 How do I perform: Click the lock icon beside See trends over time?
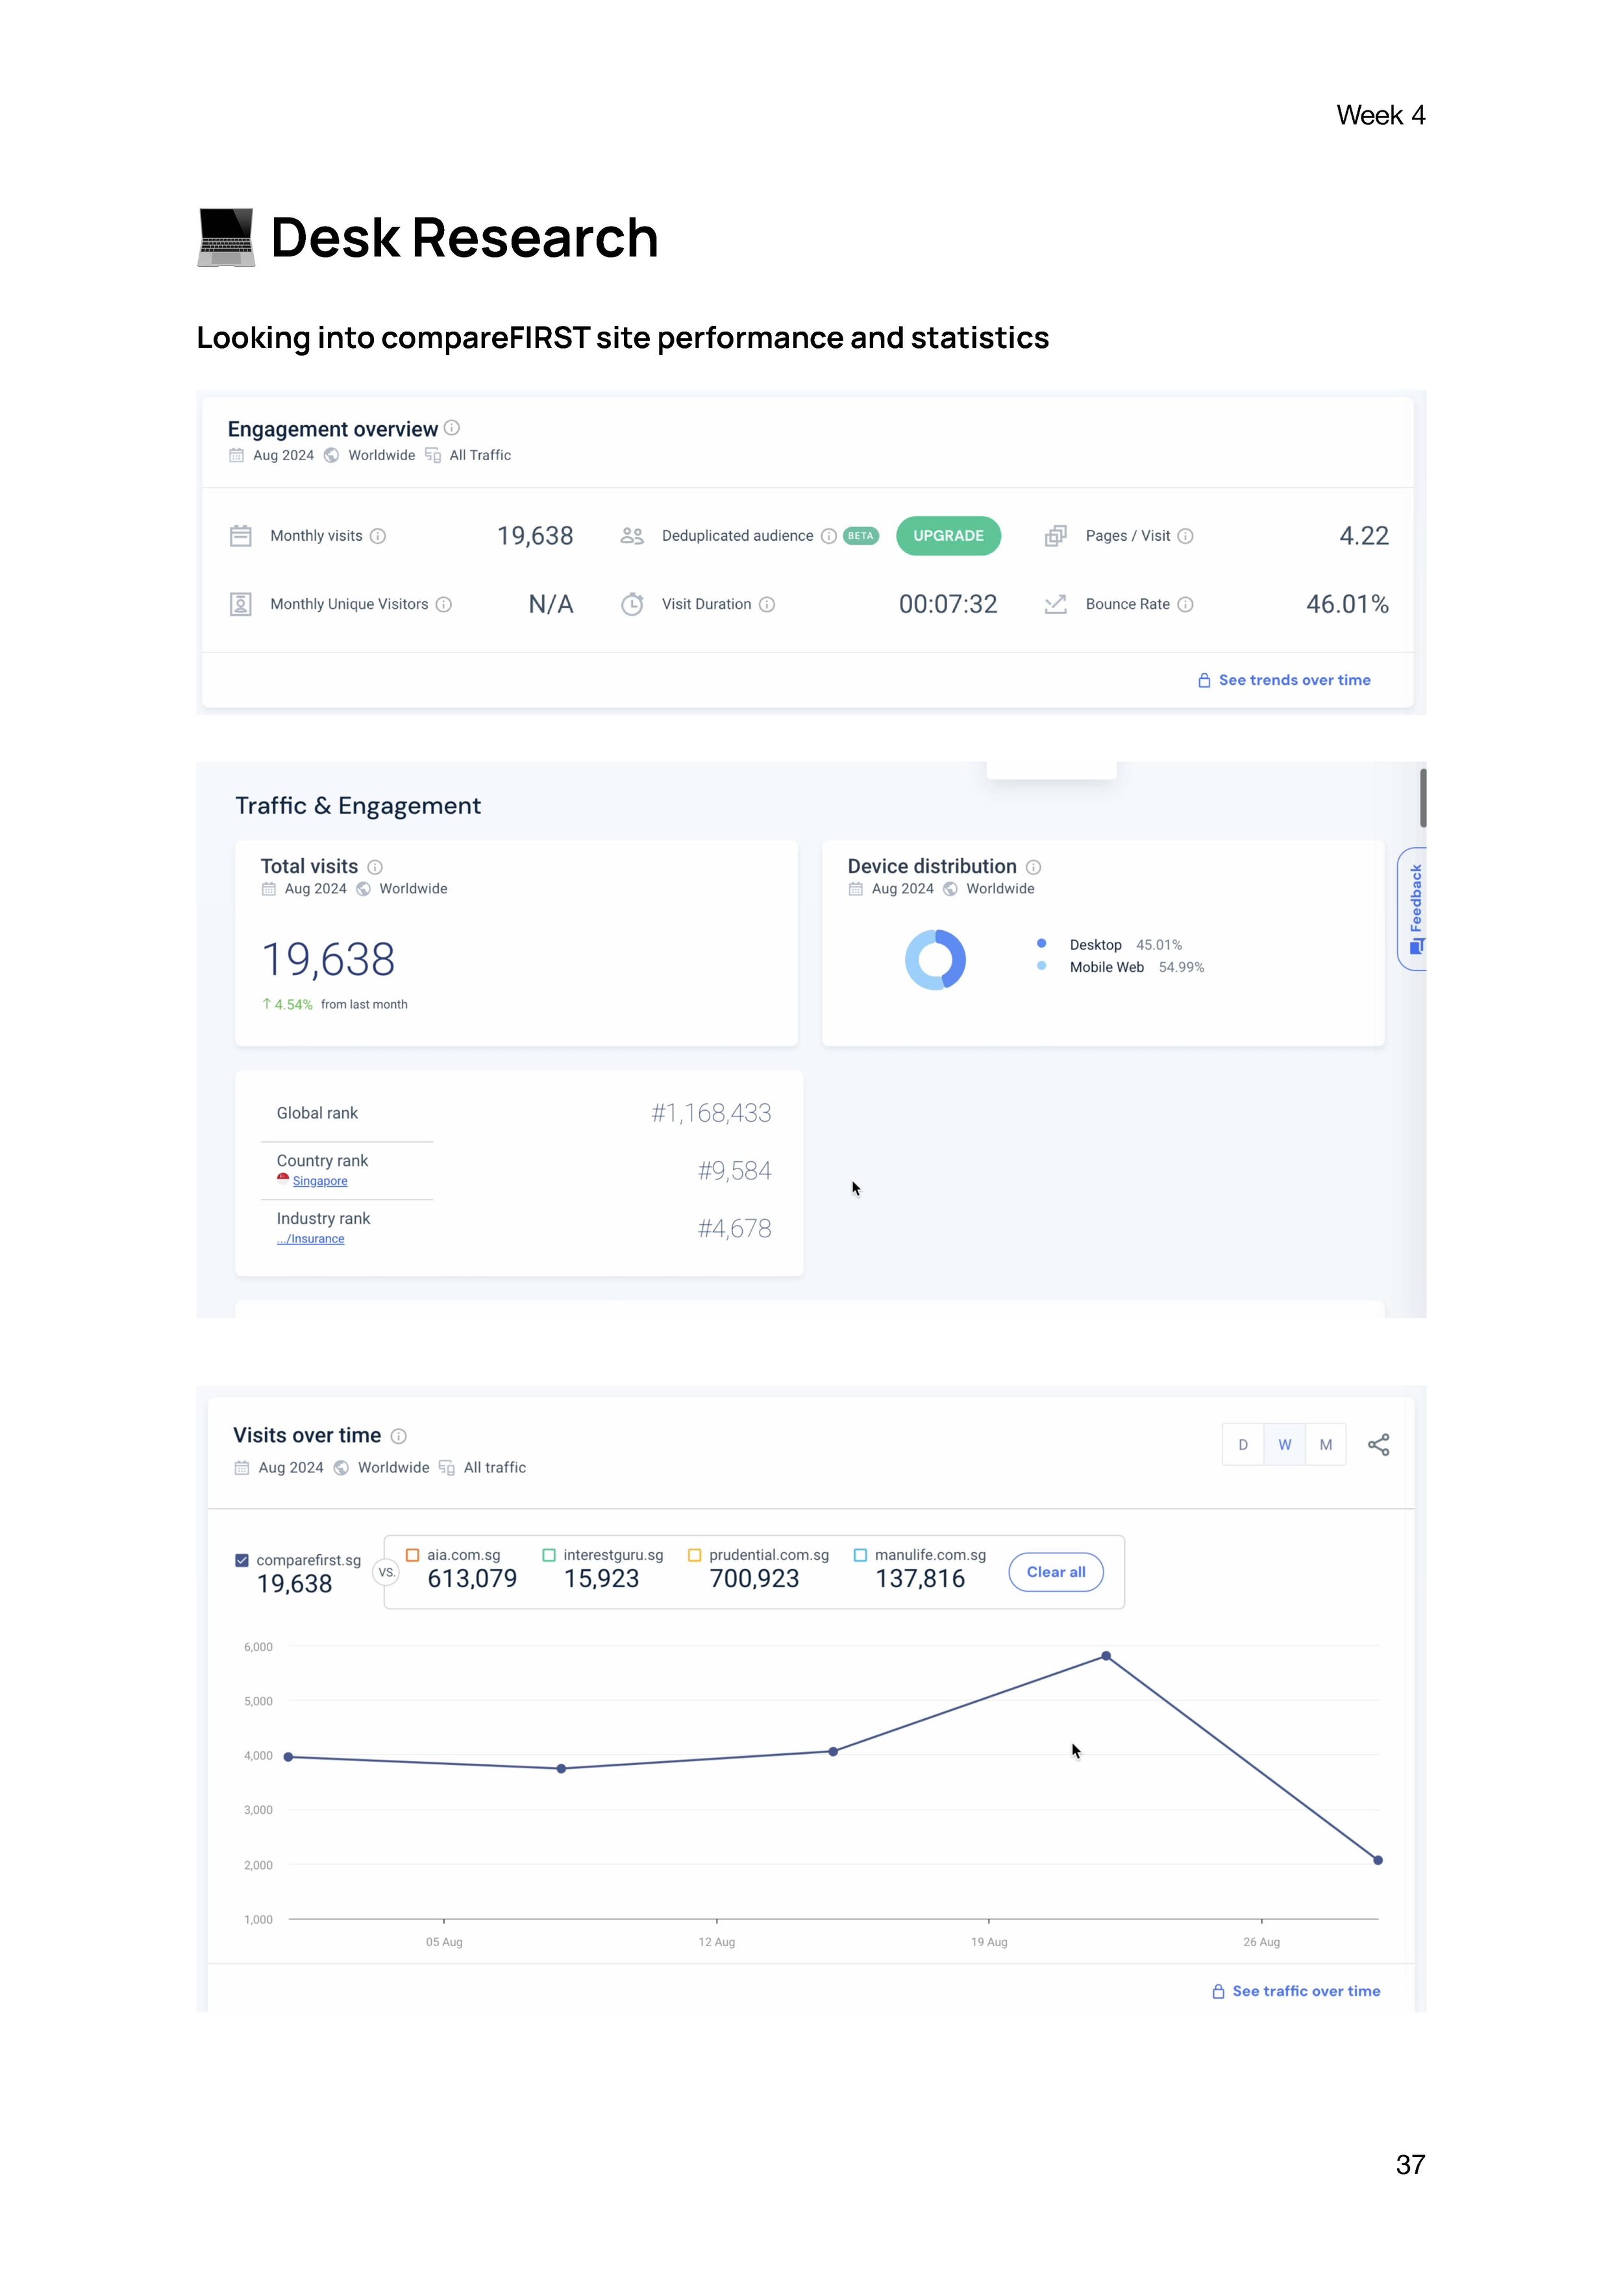[x=1204, y=680]
